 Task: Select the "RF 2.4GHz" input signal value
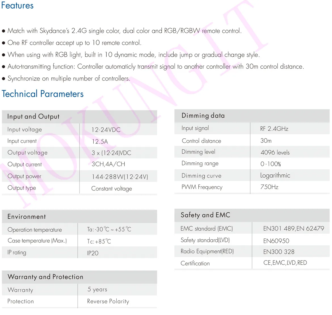click(x=274, y=129)
